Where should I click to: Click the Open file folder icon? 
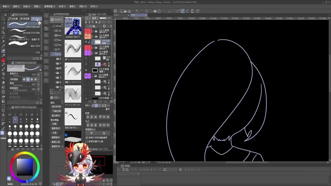click(x=125, y=11)
